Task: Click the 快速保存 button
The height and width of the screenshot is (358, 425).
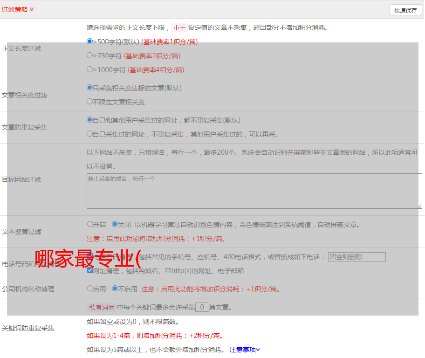Action: point(405,10)
